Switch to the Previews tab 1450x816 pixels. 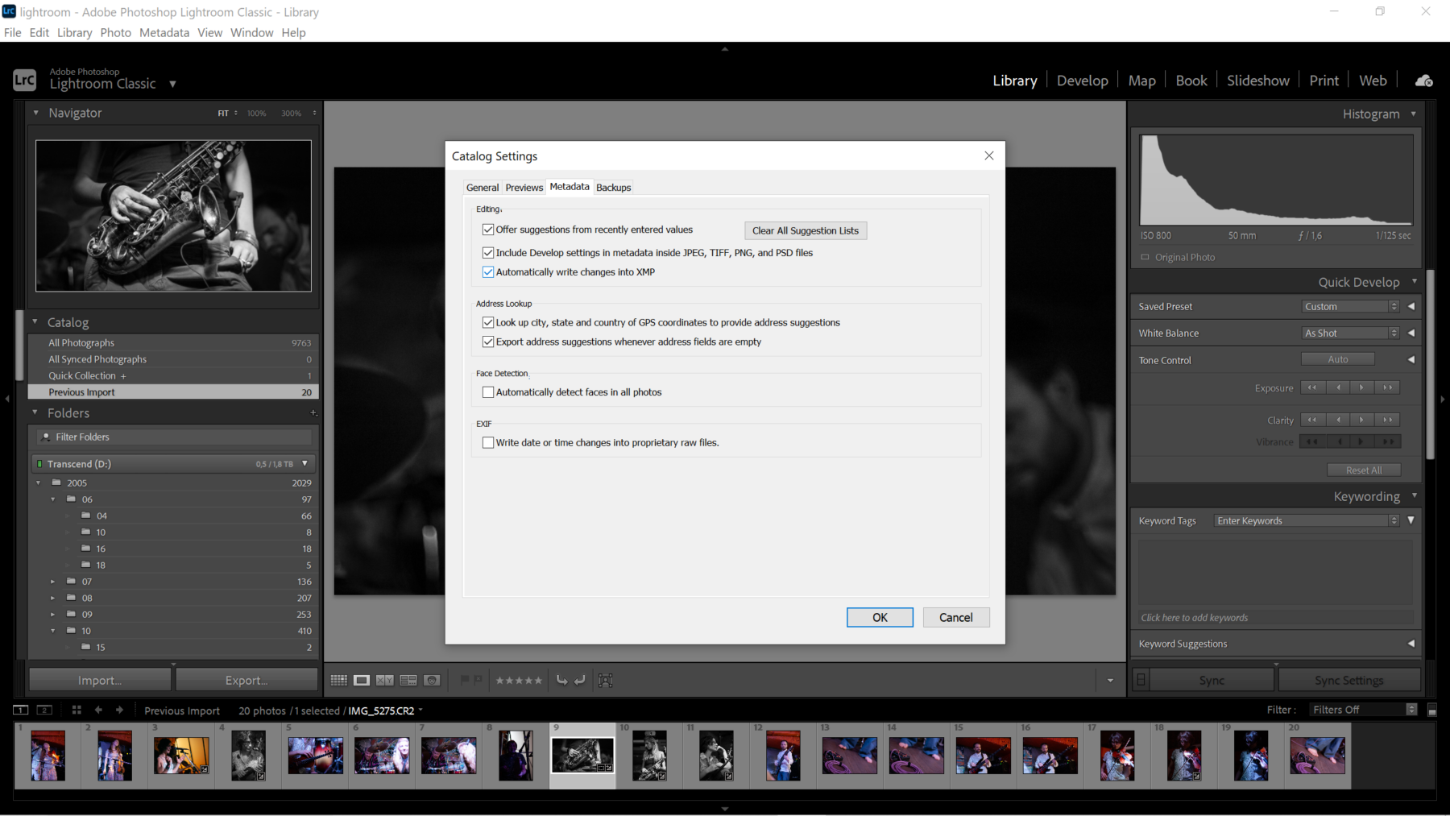click(524, 188)
